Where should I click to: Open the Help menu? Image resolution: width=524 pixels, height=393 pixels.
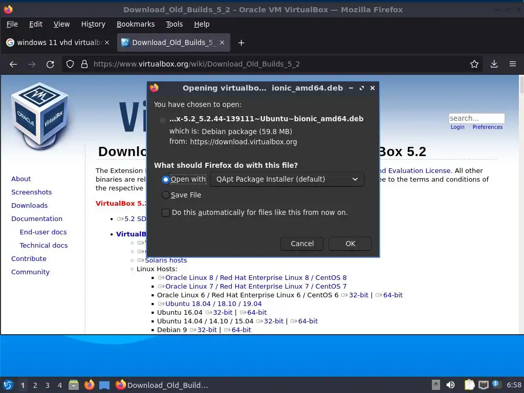202,24
